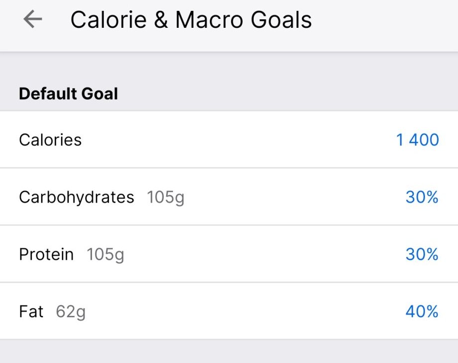Click the gray area below the Fat row
The width and height of the screenshot is (458, 363).
[229, 352]
